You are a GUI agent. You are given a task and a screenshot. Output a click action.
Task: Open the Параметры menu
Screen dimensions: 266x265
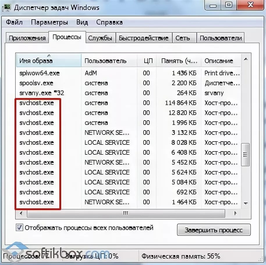click(x=49, y=22)
